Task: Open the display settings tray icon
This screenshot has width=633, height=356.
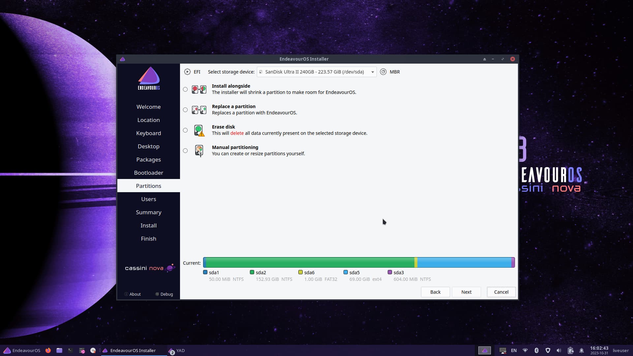Action: 503,350
